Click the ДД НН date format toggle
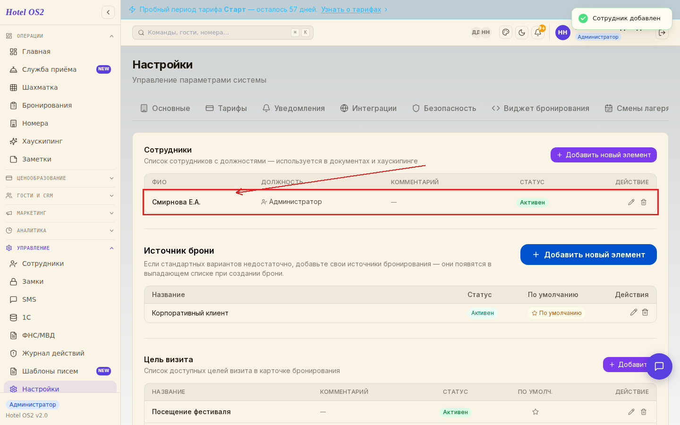Screen dimensions: 680x425 click(x=481, y=33)
